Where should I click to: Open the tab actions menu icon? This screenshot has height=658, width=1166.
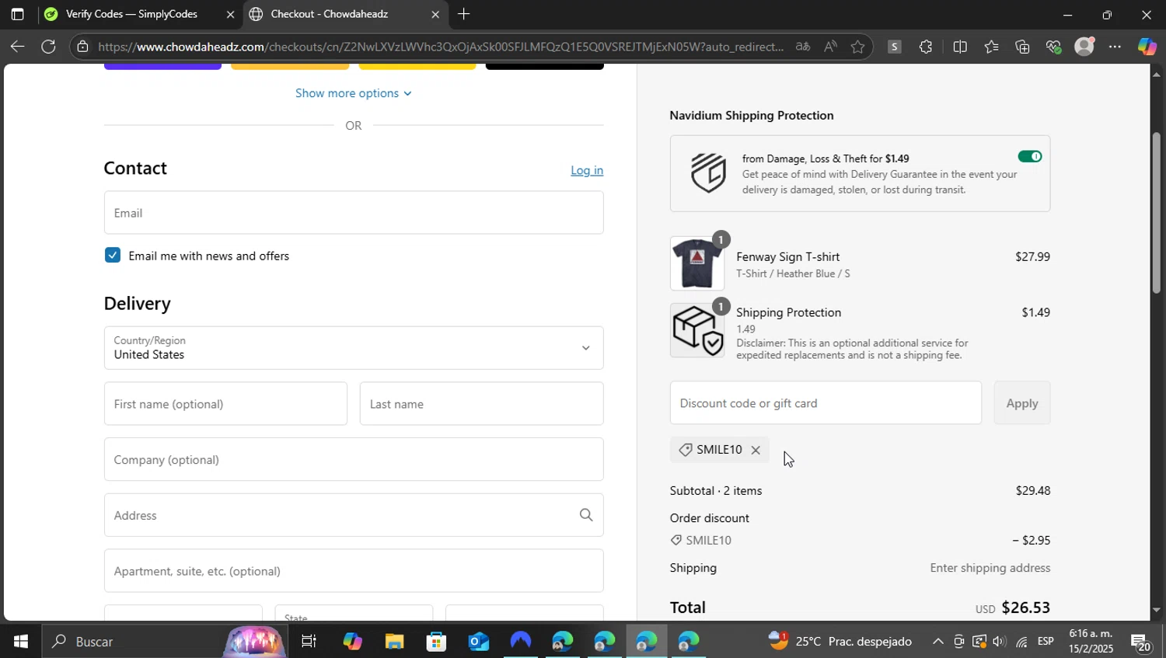pos(17,14)
